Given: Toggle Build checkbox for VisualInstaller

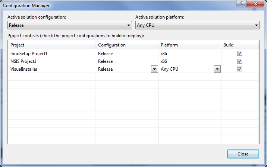Looking at the screenshot, I should [x=239, y=69].
